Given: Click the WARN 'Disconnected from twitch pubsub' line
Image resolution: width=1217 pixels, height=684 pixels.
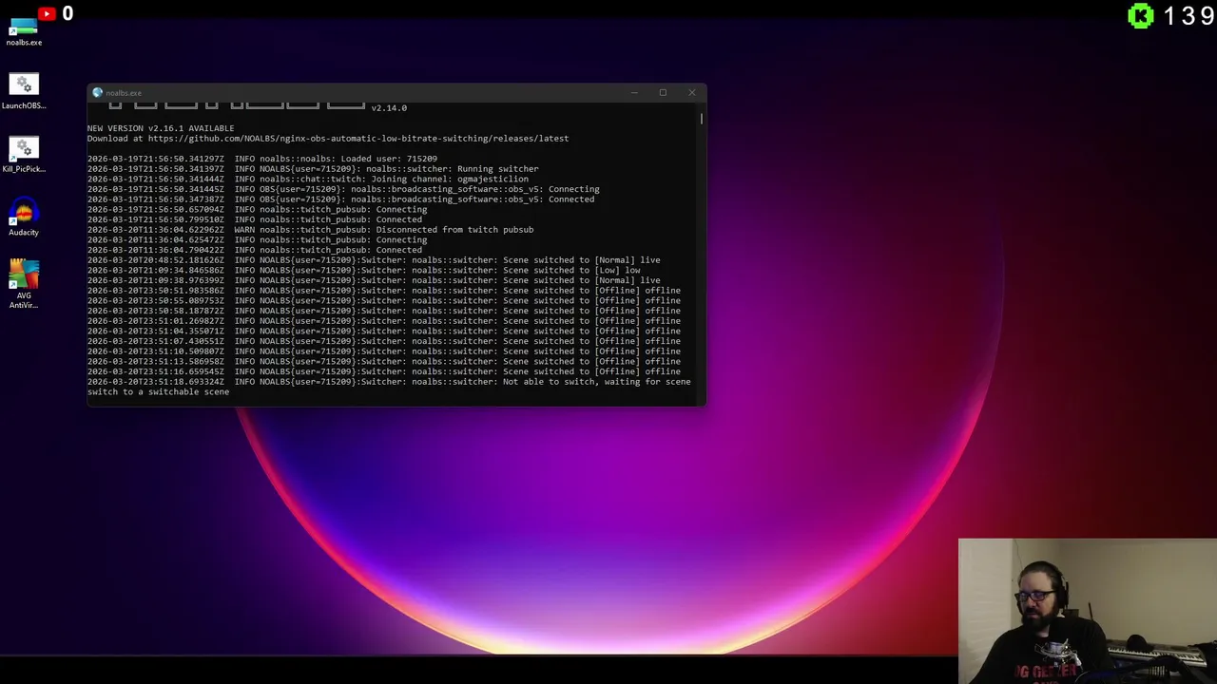Looking at the screenshot, I should click(311, 230).
